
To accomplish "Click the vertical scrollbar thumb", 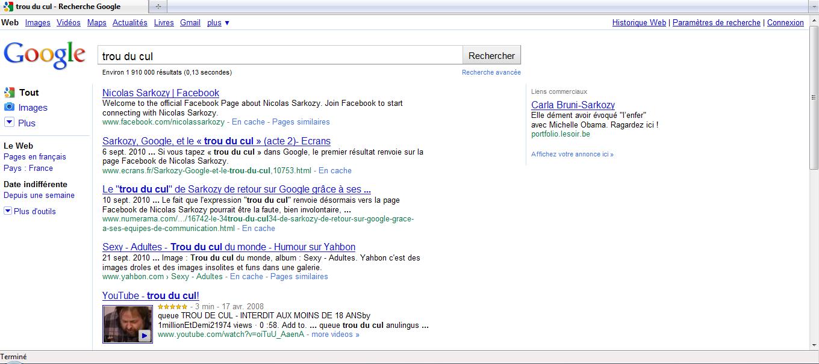I will tap(814, 97).
